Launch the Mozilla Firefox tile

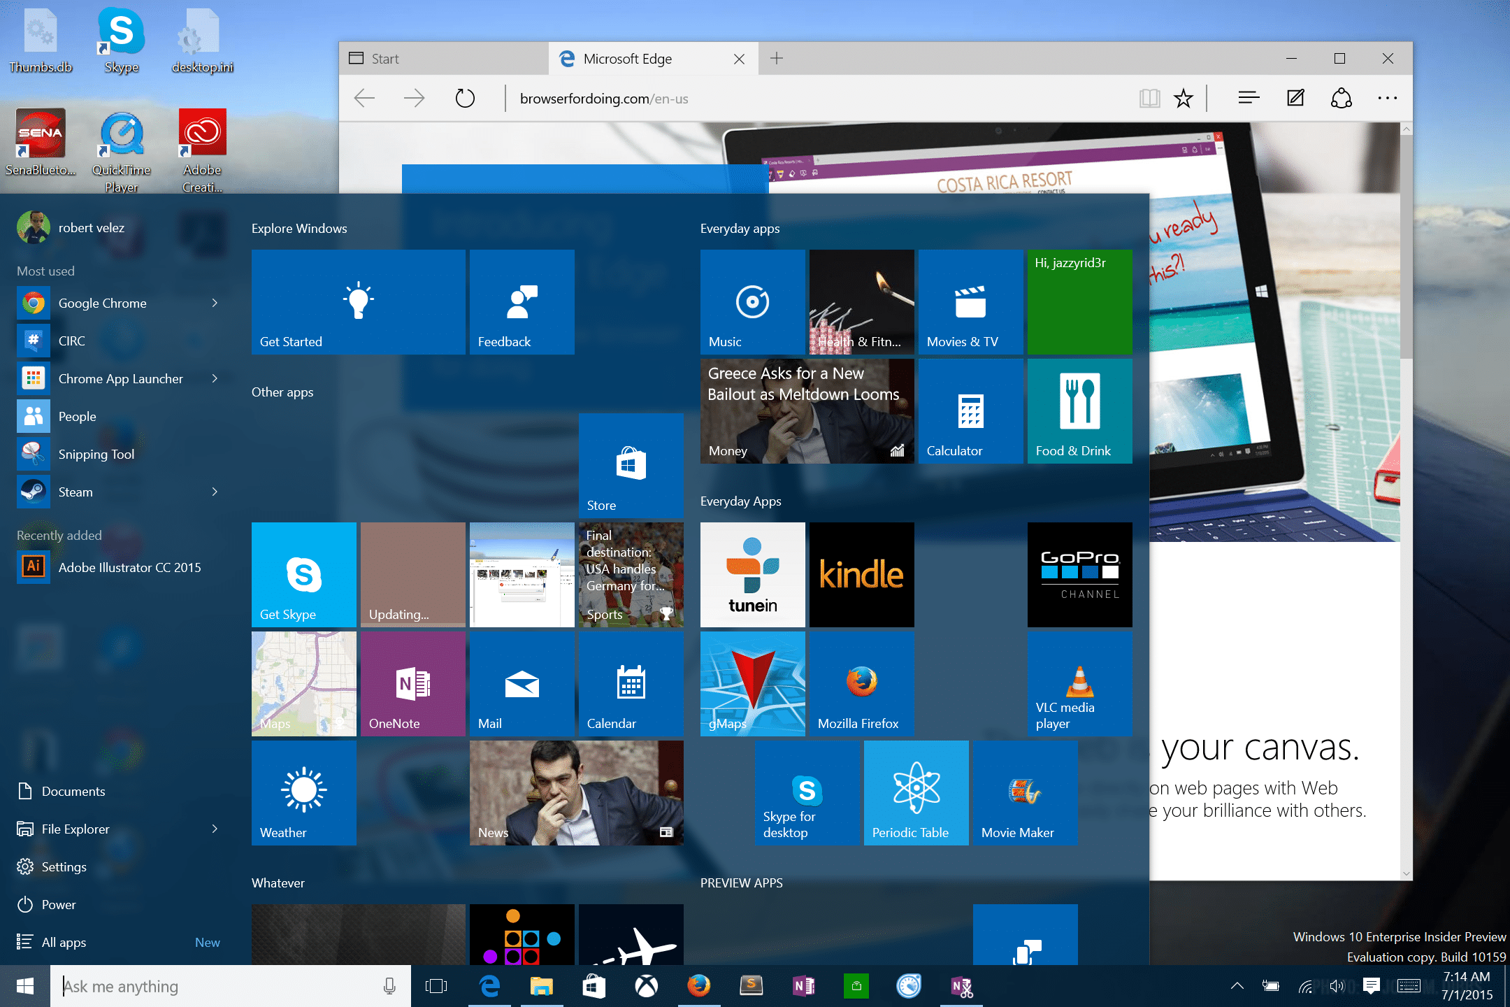[862, 684]
